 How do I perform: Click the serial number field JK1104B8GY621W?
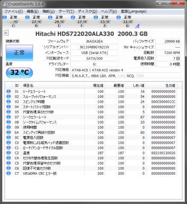click(x=95, y=47)
